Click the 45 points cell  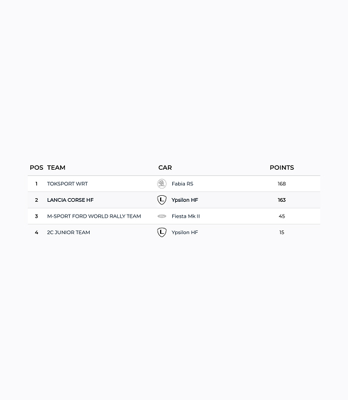point(282,216)
